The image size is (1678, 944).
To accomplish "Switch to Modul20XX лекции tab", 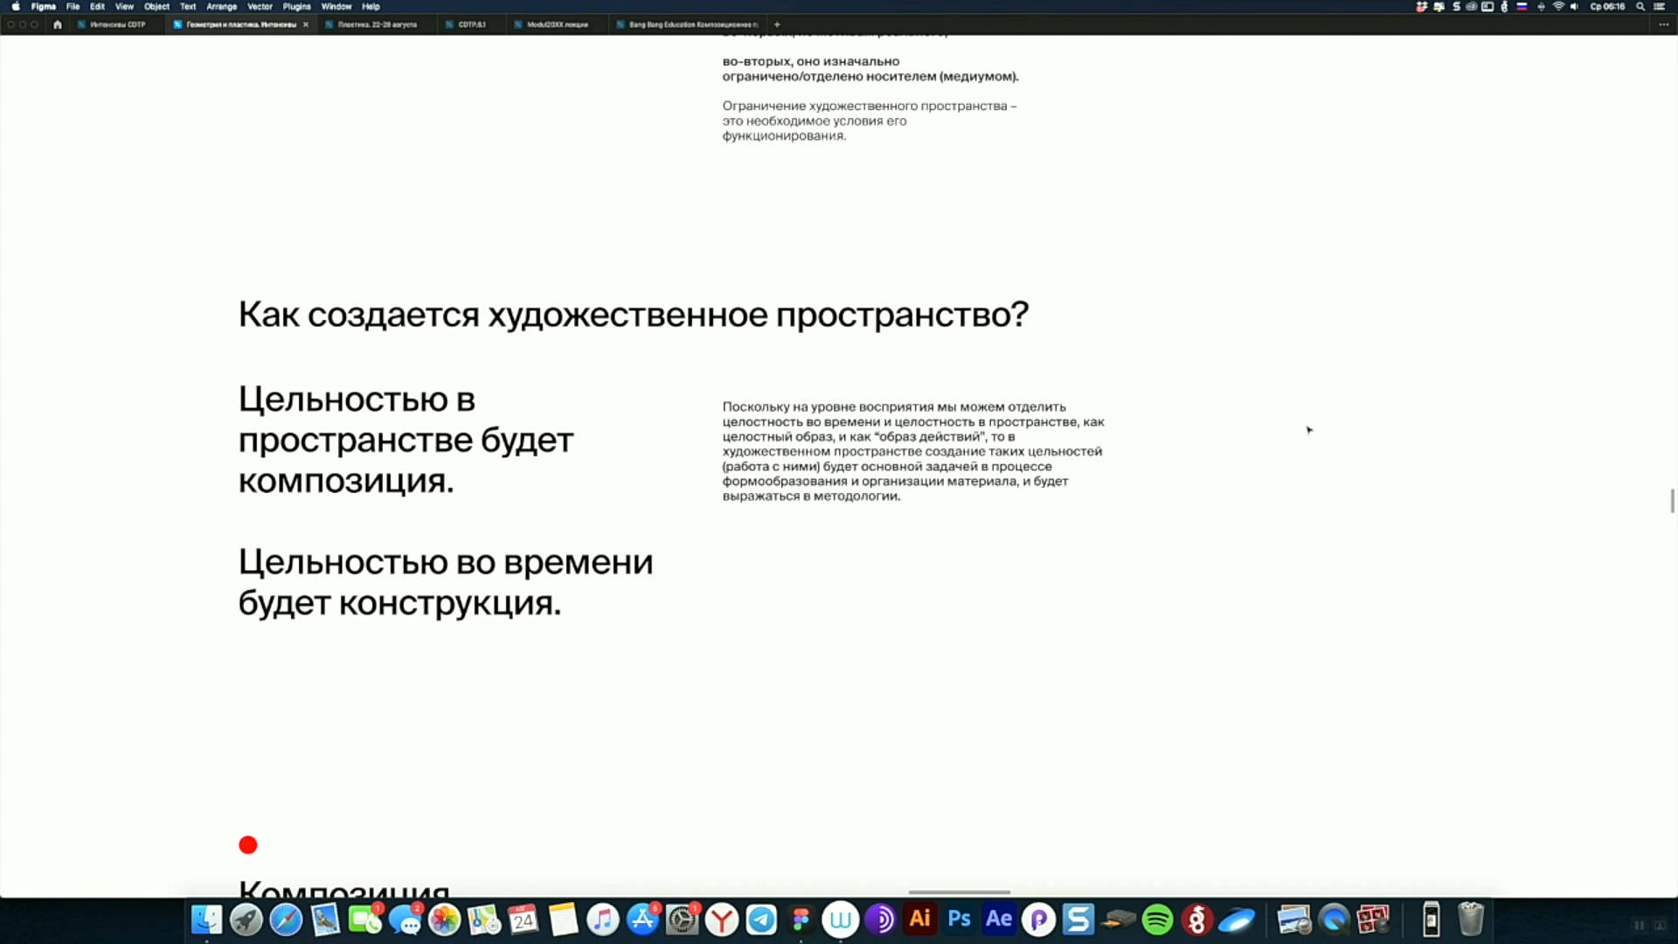I will (x=557, y=24).
